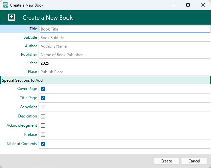Enable the Copyright section checkbox
The height and width of the screenshot is (168, 211).
43,107
